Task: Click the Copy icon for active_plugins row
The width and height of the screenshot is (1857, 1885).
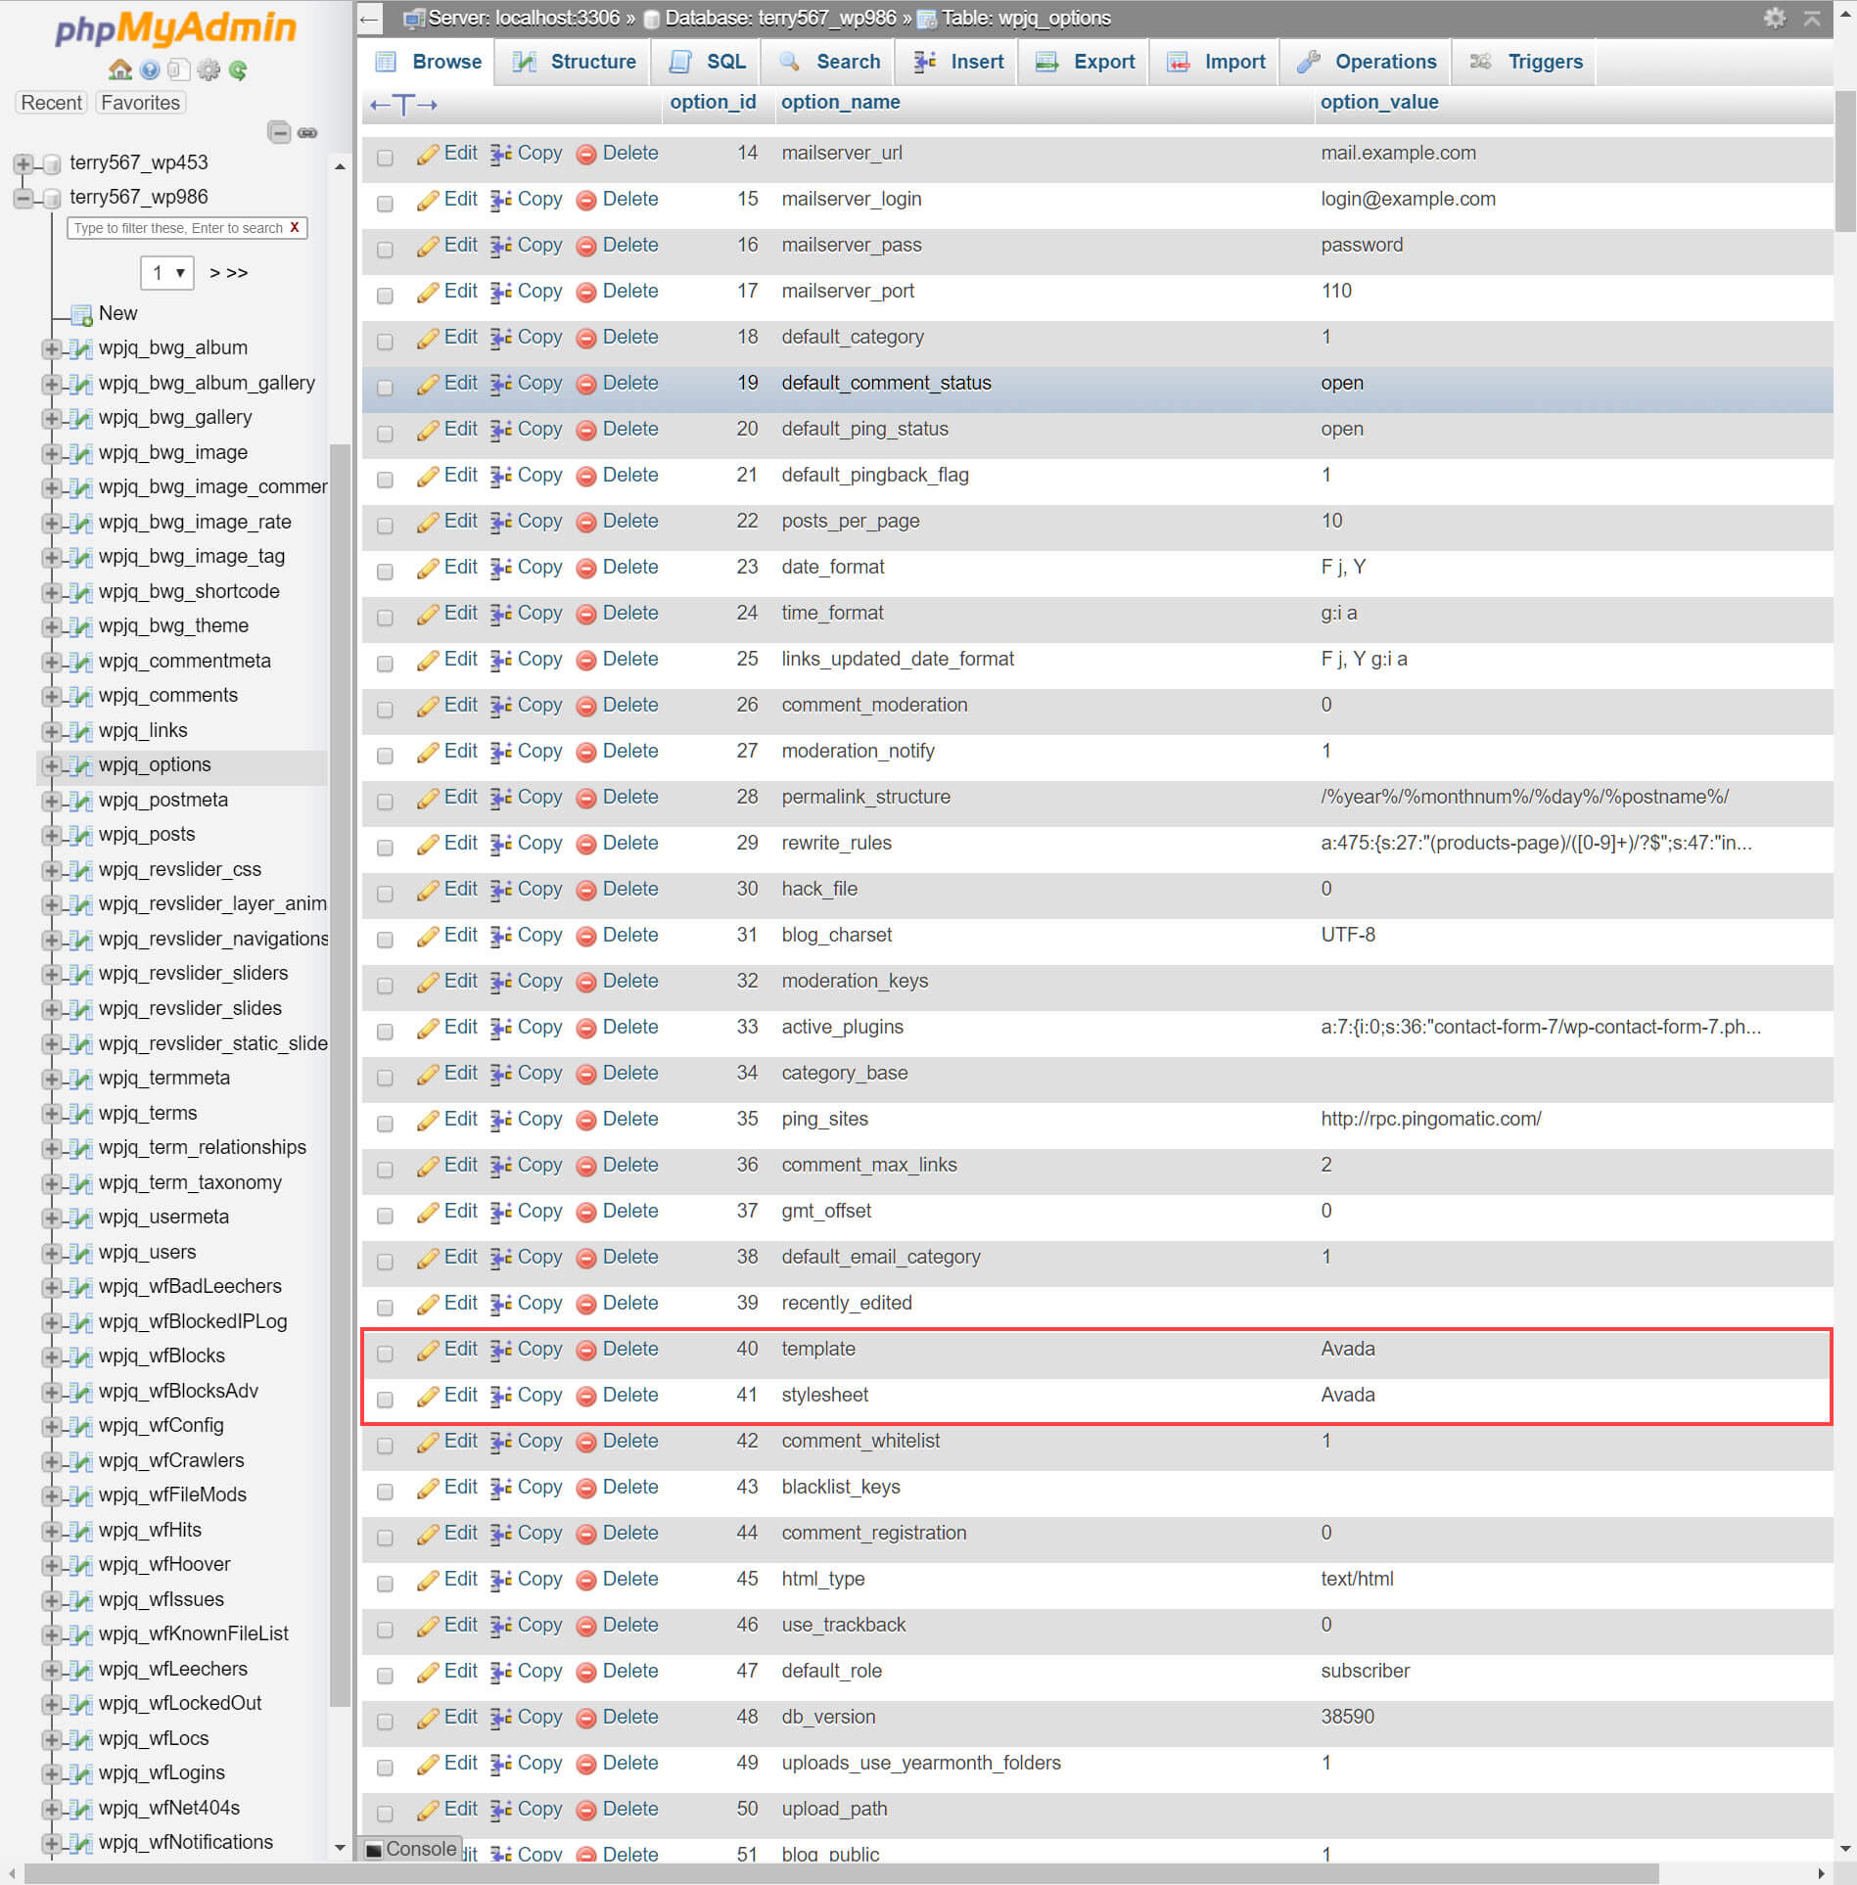Action: (501, 1028)
